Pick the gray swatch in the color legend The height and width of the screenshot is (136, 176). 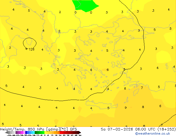coord(9,133)
